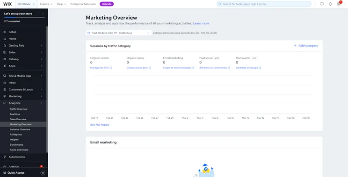The height and width of the screenshot is (177, 348).
Task: Expand the Sales submenu chevron
Action: (x=41, y=53)
